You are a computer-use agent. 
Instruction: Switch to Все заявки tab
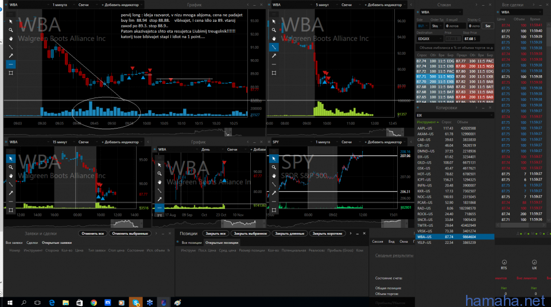coord(14,243)
